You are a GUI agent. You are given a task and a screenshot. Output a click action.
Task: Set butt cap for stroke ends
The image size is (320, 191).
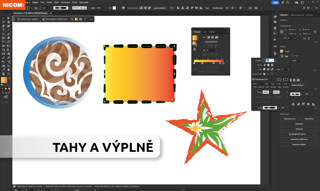(x=264, y=65)
